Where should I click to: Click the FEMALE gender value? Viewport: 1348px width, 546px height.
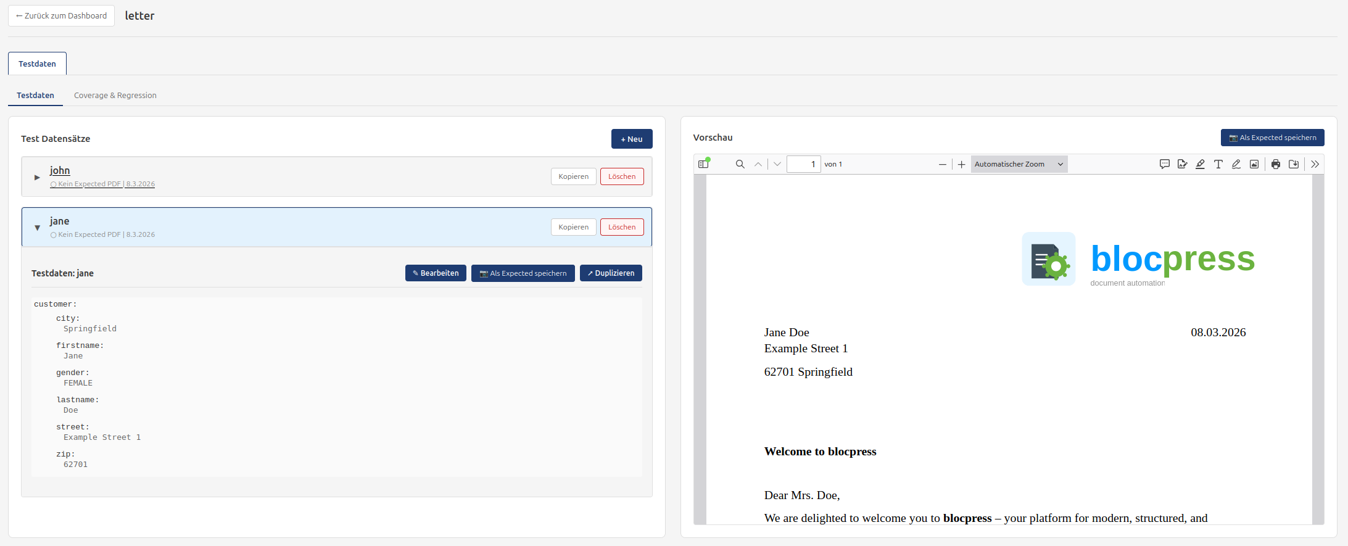pos(78,383)
